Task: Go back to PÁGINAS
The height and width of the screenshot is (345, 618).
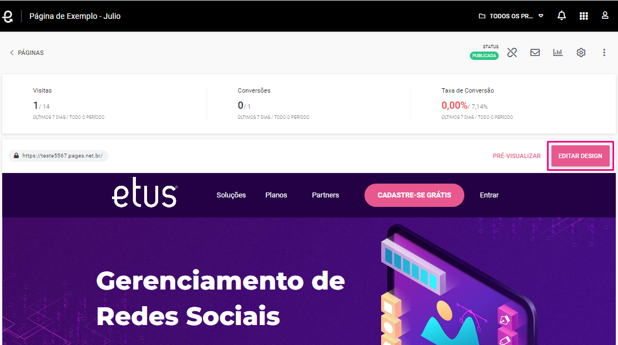Action: point(27,53)
